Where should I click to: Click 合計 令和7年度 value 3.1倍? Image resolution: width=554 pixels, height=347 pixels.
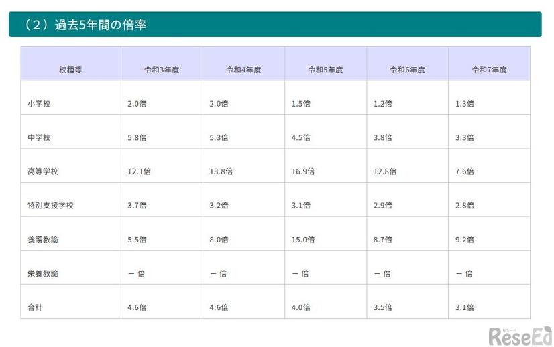click(x=465, y=307)
